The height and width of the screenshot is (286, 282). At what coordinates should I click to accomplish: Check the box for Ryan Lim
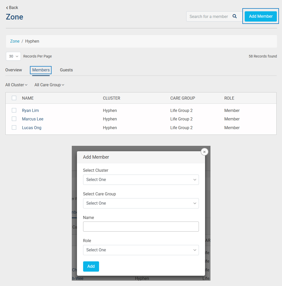pos(14,110)
